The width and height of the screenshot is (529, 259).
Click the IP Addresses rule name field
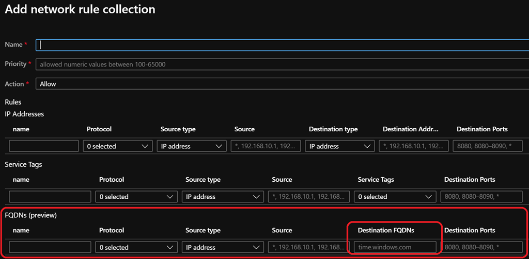pyautogui.click(x=44, y=146)
